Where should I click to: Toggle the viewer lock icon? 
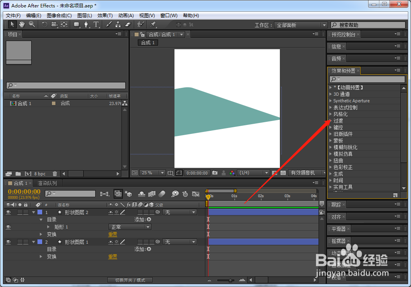click(x=142, y=34)
